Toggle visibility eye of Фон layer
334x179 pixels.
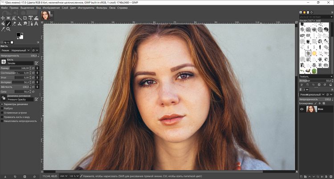click(302, 109)
